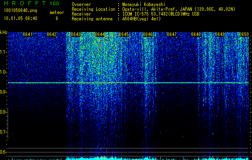Click the filename 1001050640.png
Screen dimensions: 252x160
[21, 10]
